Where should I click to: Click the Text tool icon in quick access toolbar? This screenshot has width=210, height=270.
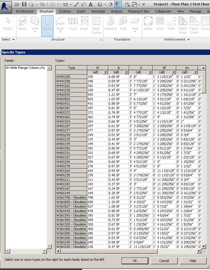(91, 4)
